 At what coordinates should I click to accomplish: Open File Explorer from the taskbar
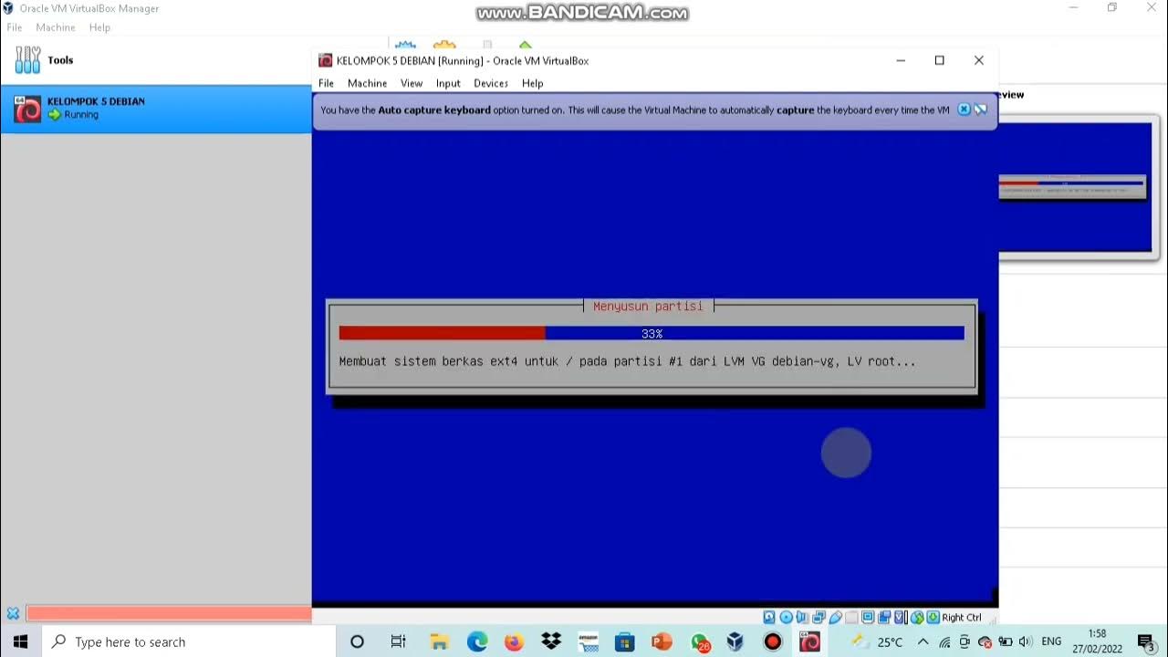(x=439, y=641)
